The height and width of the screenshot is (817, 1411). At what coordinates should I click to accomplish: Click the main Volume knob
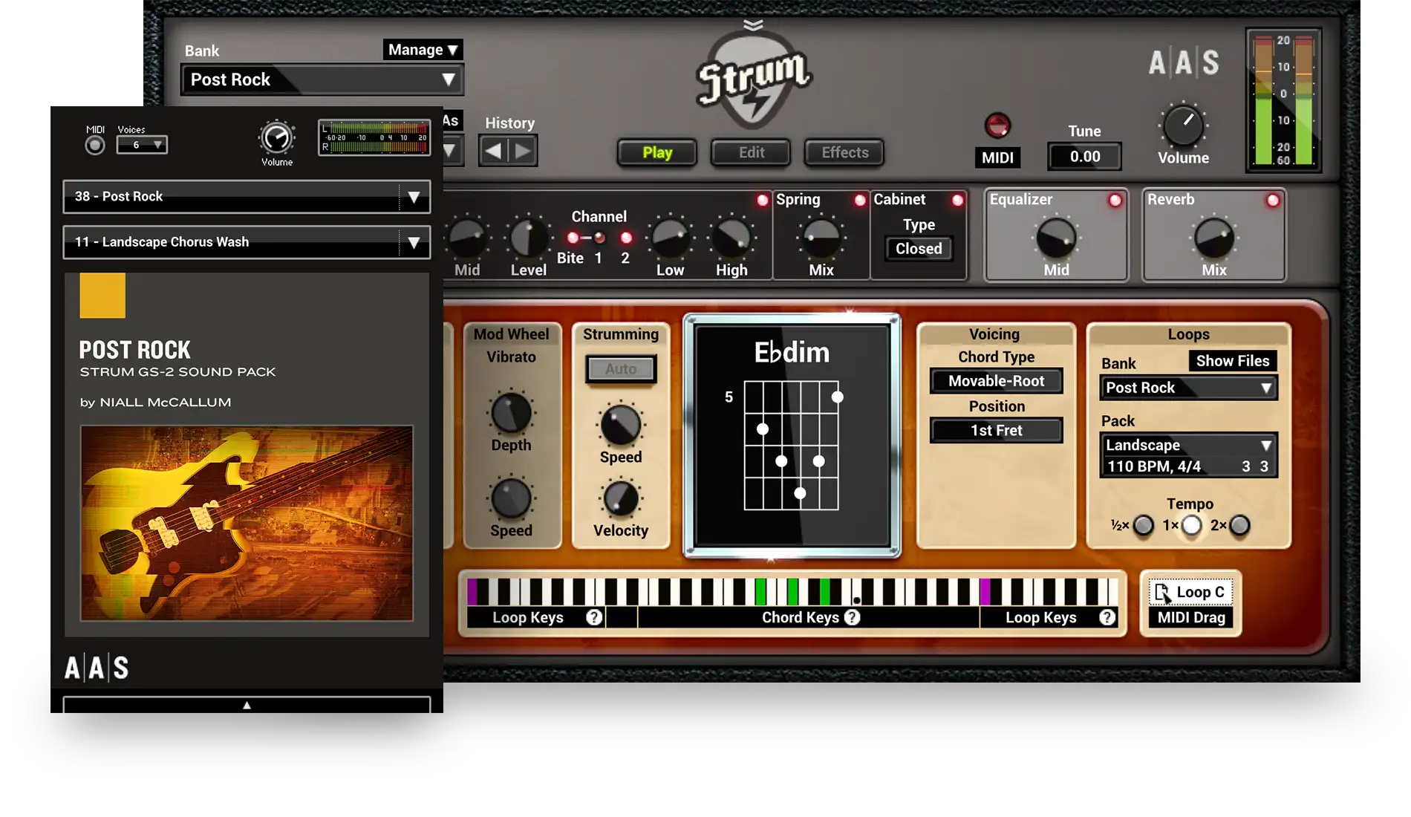click(x=1182, y=126)
